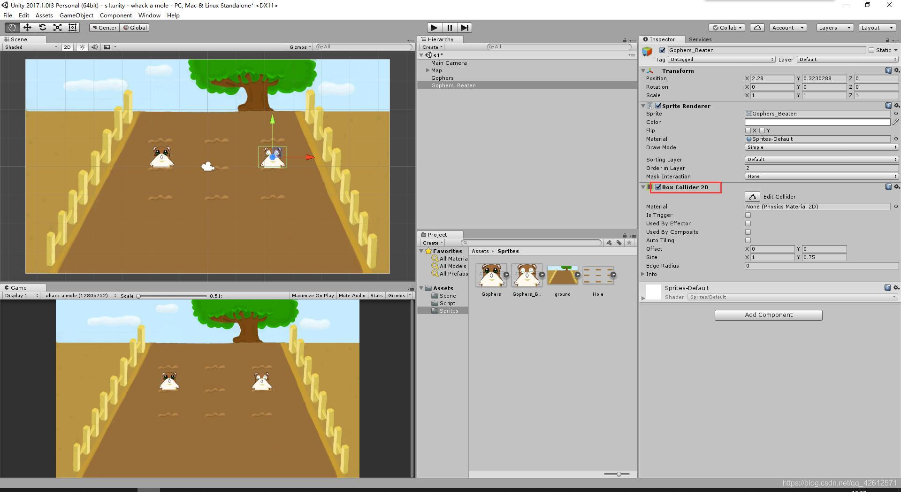
Task: Enable Flip X checkbox
Action: tap(748, 131)
